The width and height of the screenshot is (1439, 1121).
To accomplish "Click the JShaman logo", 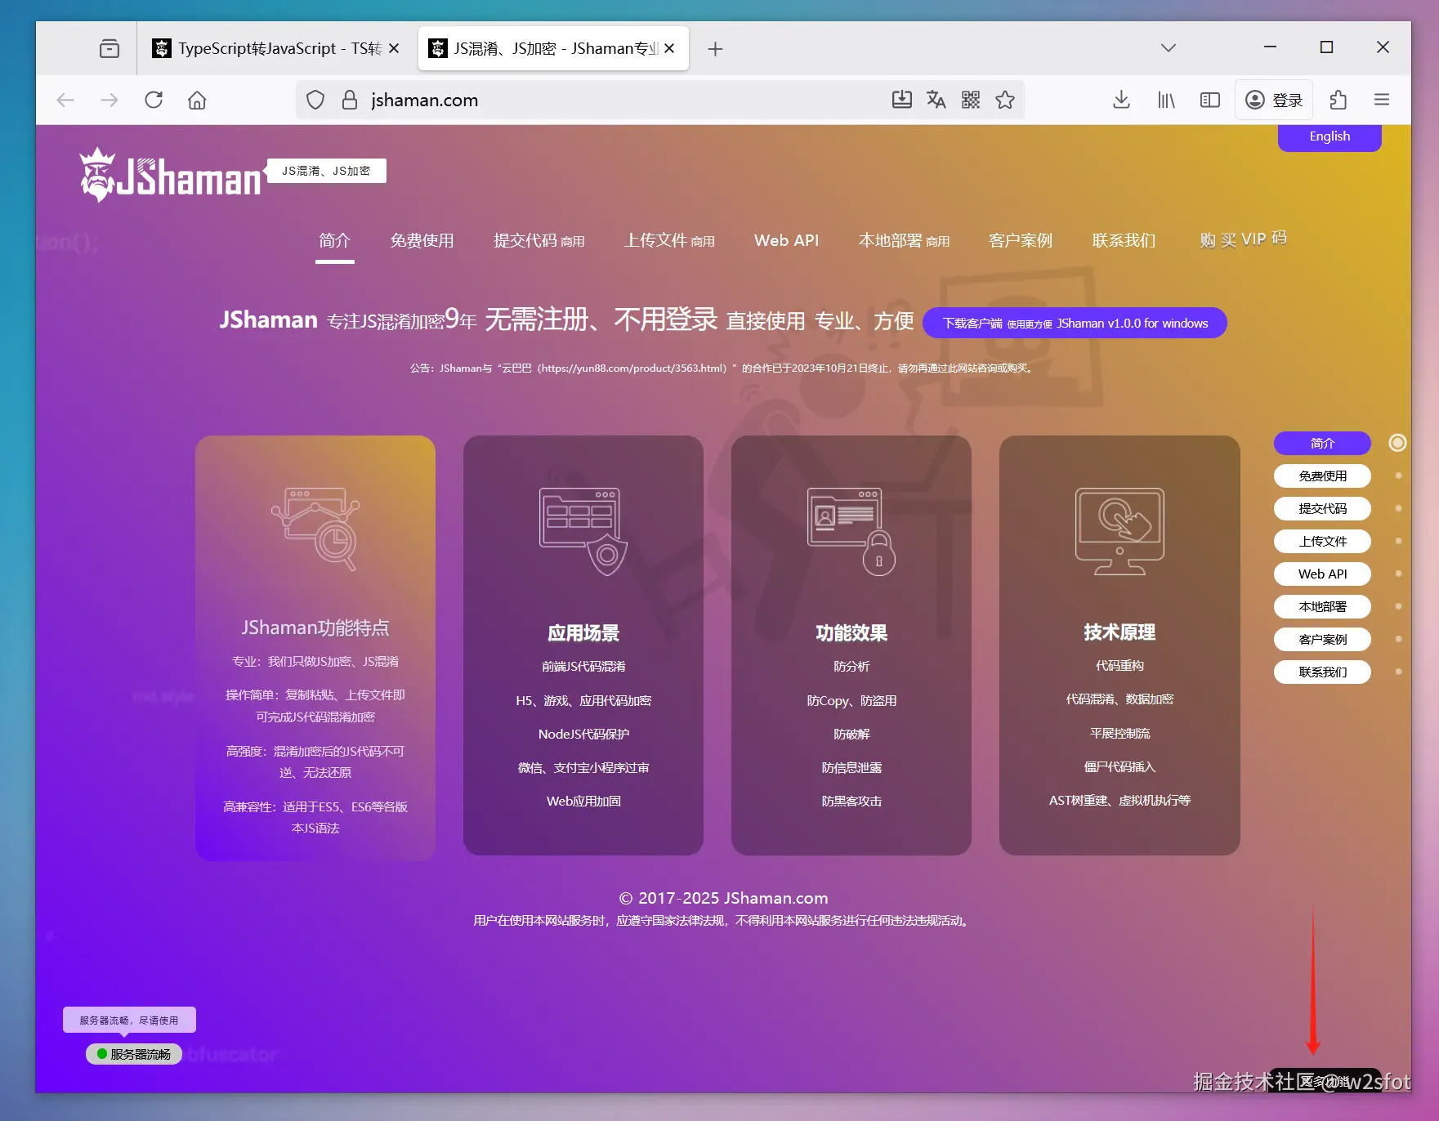I will pyautogui.click(x=170, y=174).
